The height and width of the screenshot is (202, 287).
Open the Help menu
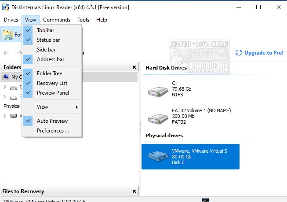pos(102,20)
